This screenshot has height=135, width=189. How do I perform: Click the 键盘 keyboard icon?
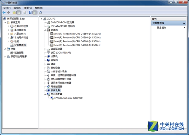[x=48, y=64]
